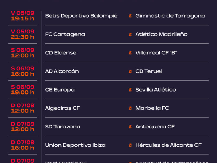Click the VS icon in the Algeciras CF row
The height and width of the screenshot is (163, 217).
click(130, 108)
